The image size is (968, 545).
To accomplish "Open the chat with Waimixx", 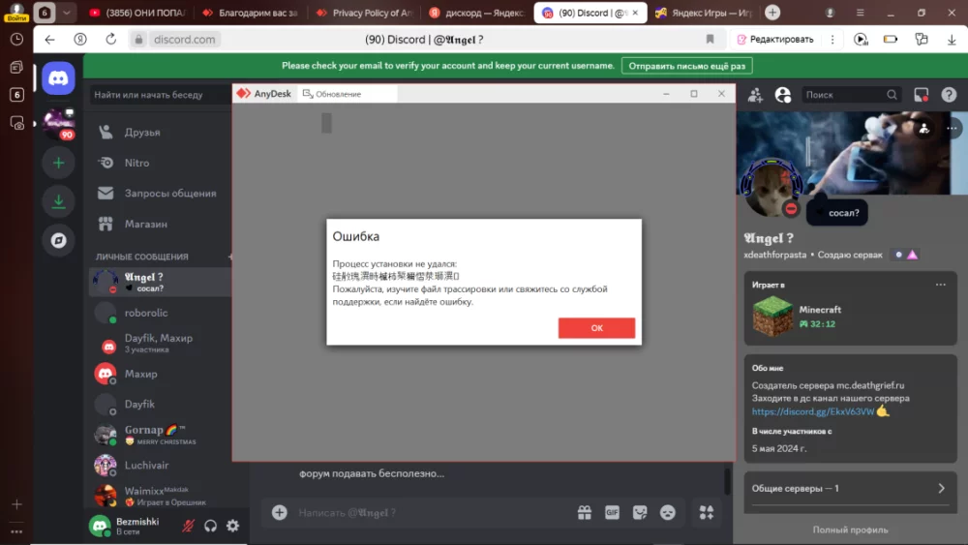I will tap(161, 496).
